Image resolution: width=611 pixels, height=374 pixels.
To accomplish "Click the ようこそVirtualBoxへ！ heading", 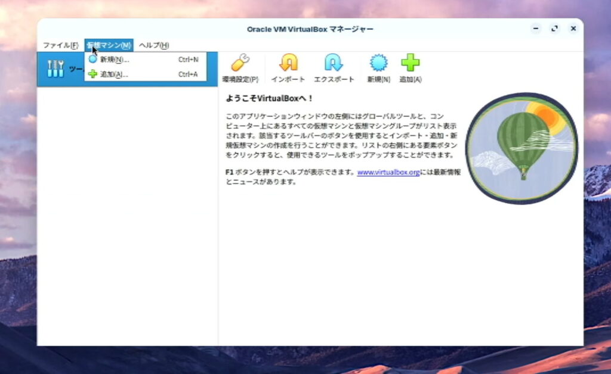I will tap(269, 98).
